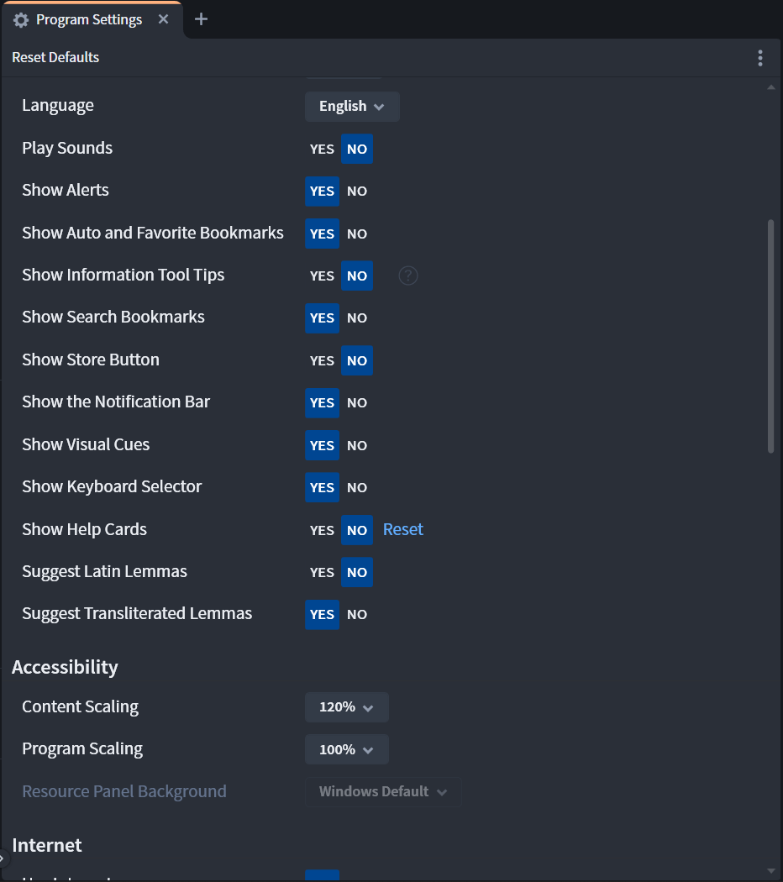Click the scroll down arrow
This screenshot has height=882, width=783.
(x=771, y=870)
